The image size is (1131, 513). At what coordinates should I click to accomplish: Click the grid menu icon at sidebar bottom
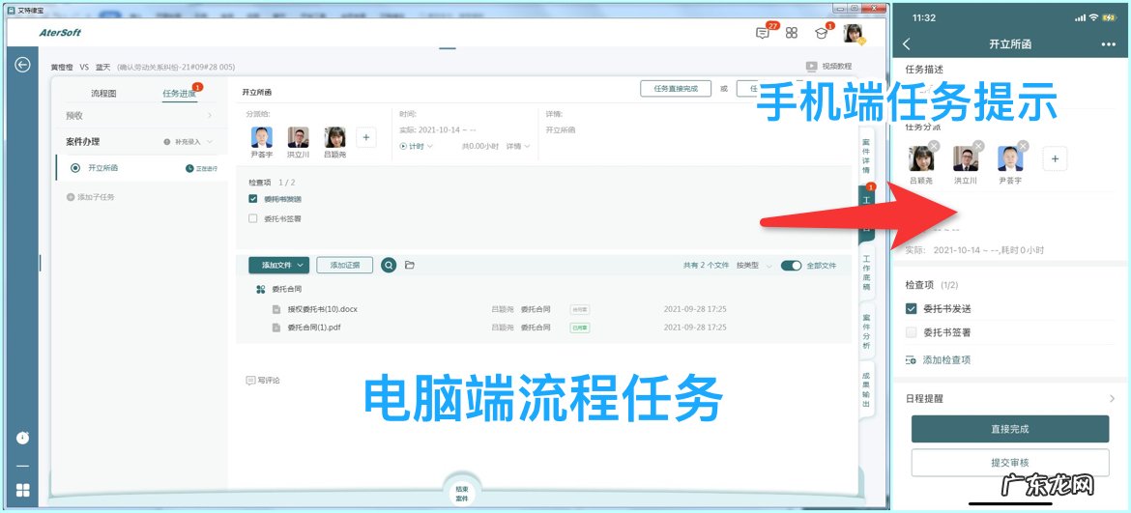tap(23, 490)
